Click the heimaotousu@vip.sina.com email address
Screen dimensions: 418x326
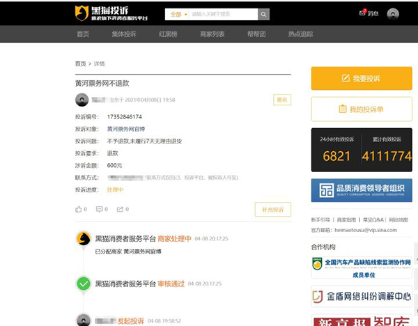click(366, 230)
